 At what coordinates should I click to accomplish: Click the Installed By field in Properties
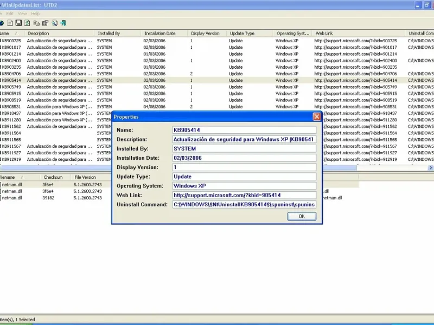pyautogui.click(x=244, y=148)
